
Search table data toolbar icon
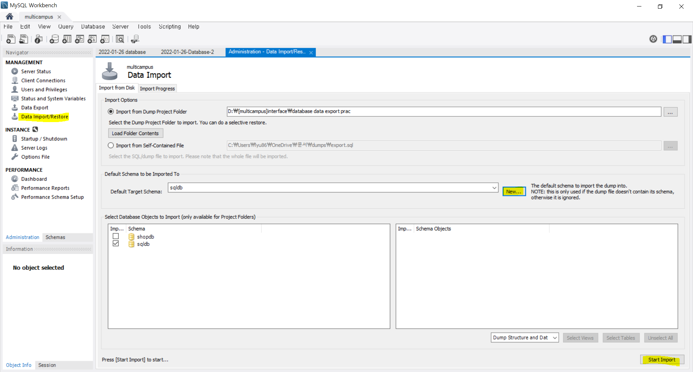point(120,39)
